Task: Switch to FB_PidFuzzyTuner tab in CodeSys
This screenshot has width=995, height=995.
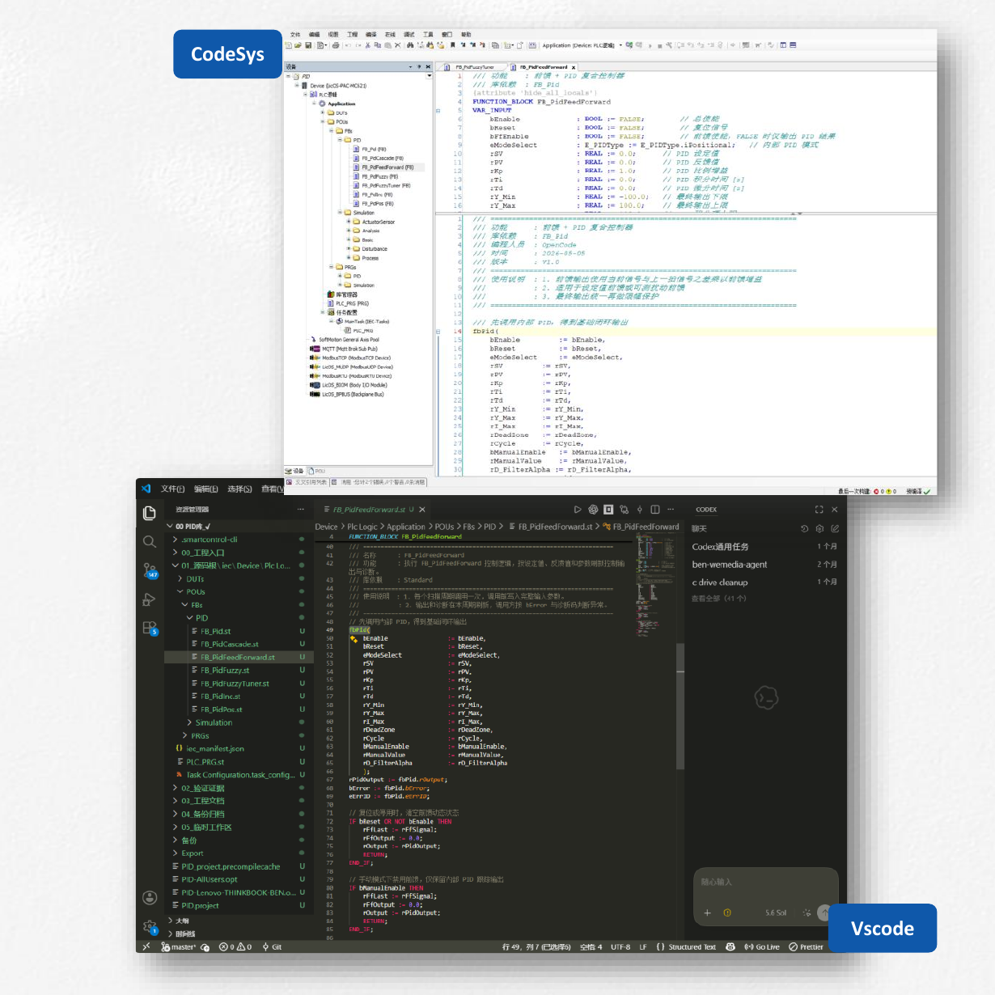Action: pyautogui.click(x=474, y=67)
